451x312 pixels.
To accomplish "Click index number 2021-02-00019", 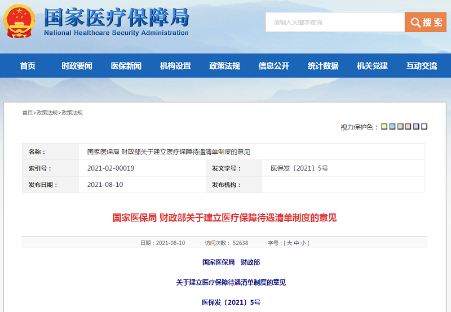I will [110, 168].
